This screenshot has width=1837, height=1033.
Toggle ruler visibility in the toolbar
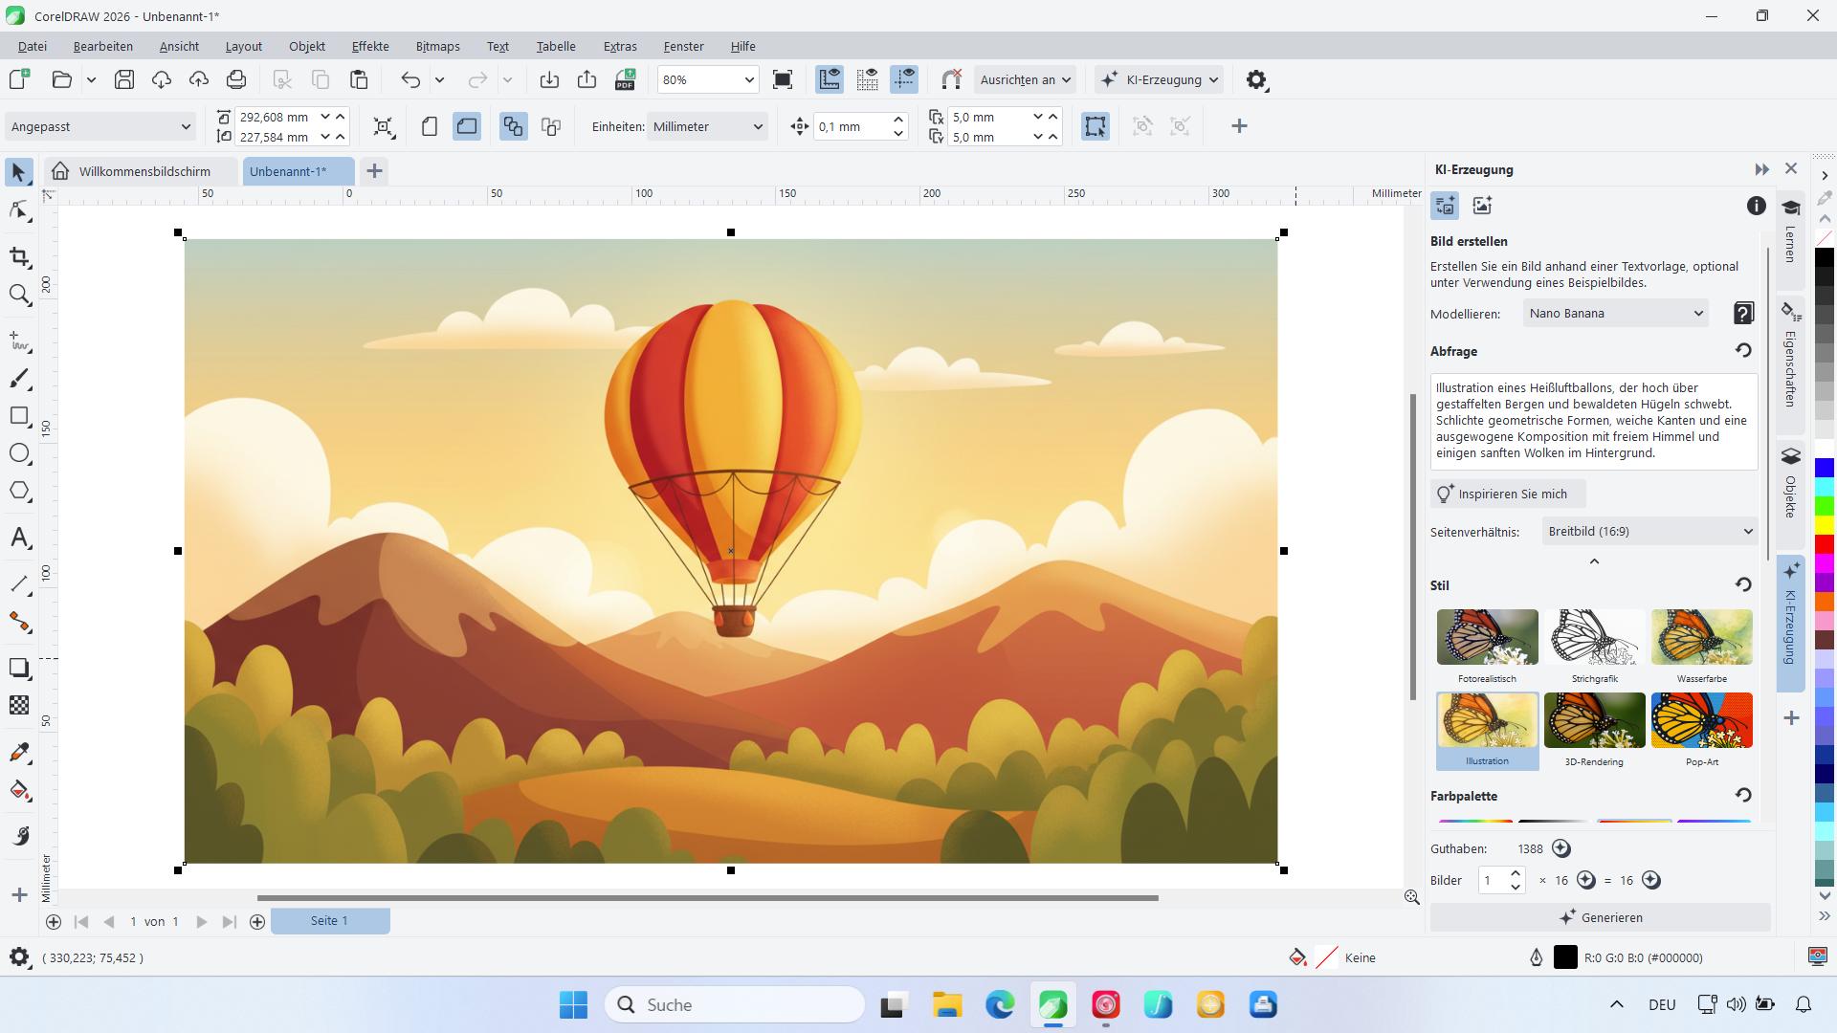pos(830,79)
